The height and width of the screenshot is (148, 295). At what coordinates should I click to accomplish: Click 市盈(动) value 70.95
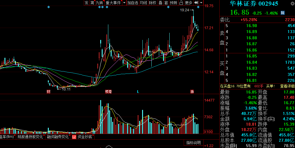click(x=289, y=146)
